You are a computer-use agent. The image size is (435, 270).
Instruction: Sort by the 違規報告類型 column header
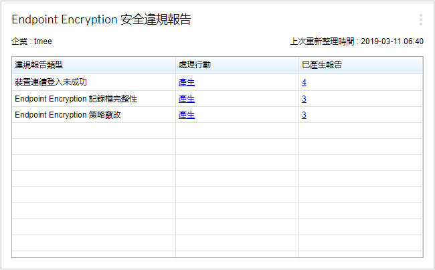39,65
